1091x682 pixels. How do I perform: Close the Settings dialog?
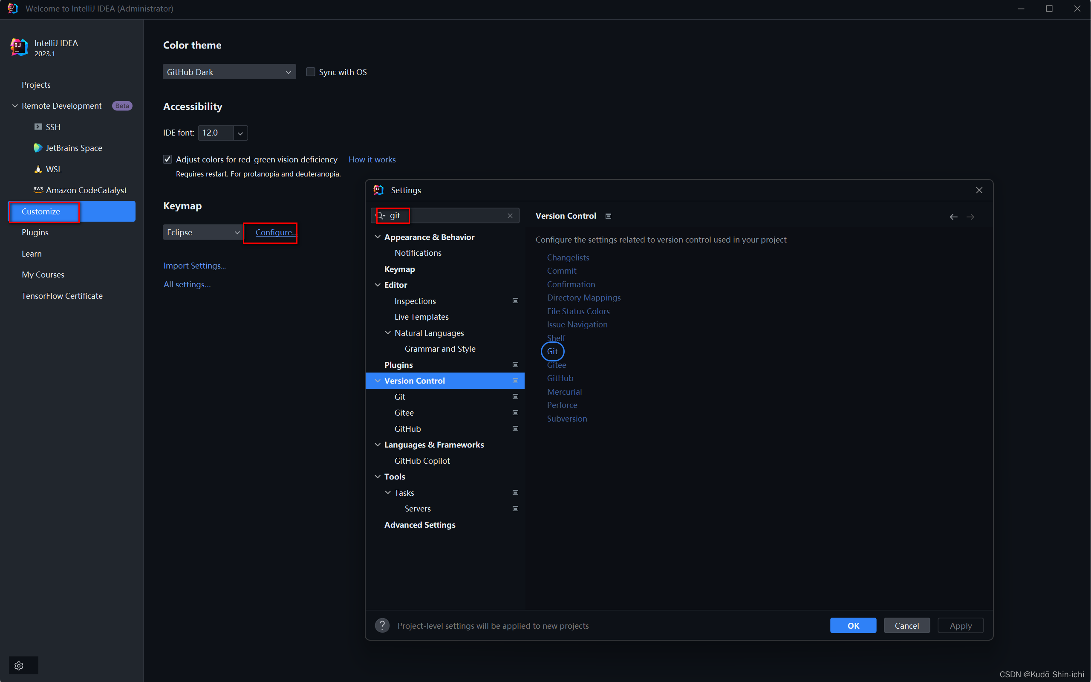[x=979, y=191]
